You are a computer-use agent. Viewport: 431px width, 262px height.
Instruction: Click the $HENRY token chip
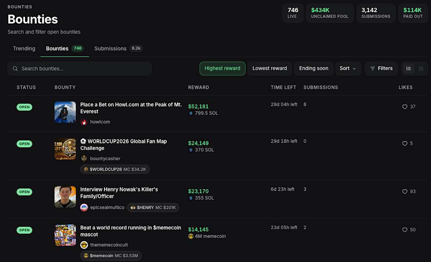153,207
